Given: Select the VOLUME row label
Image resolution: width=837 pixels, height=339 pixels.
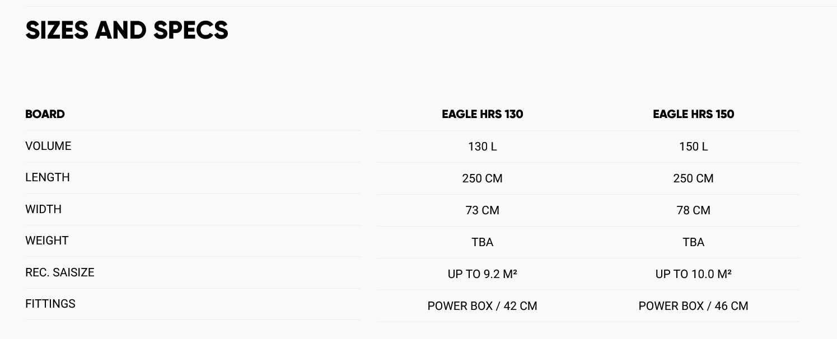Looking at the screenshot, I should point(48,146).
